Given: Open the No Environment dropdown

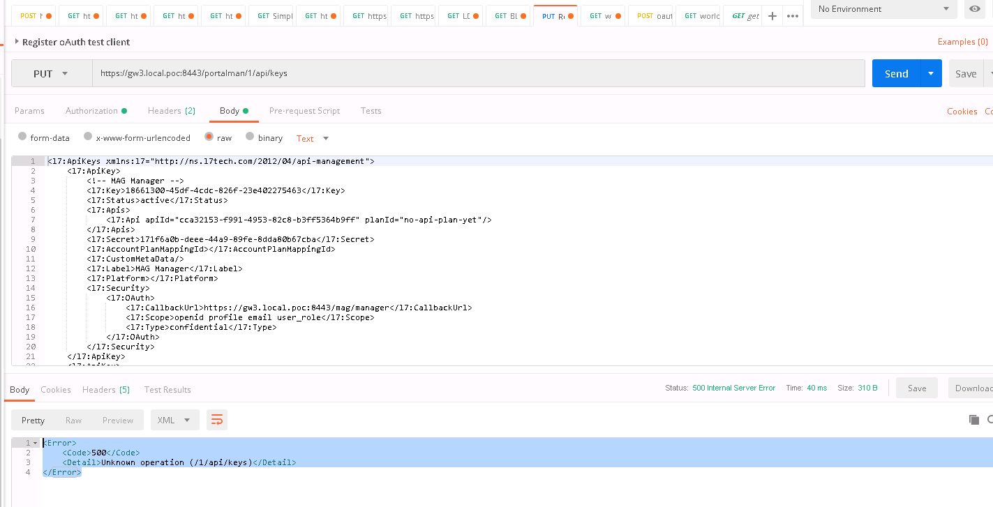Looking at the screenshot, I should (x=883, y=10).
